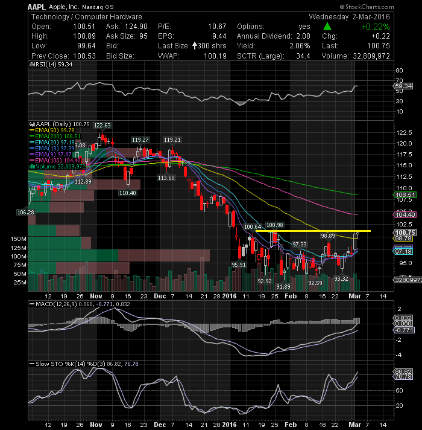
Task: Click the Ask 124.90 value
Action: coord(136,27)
